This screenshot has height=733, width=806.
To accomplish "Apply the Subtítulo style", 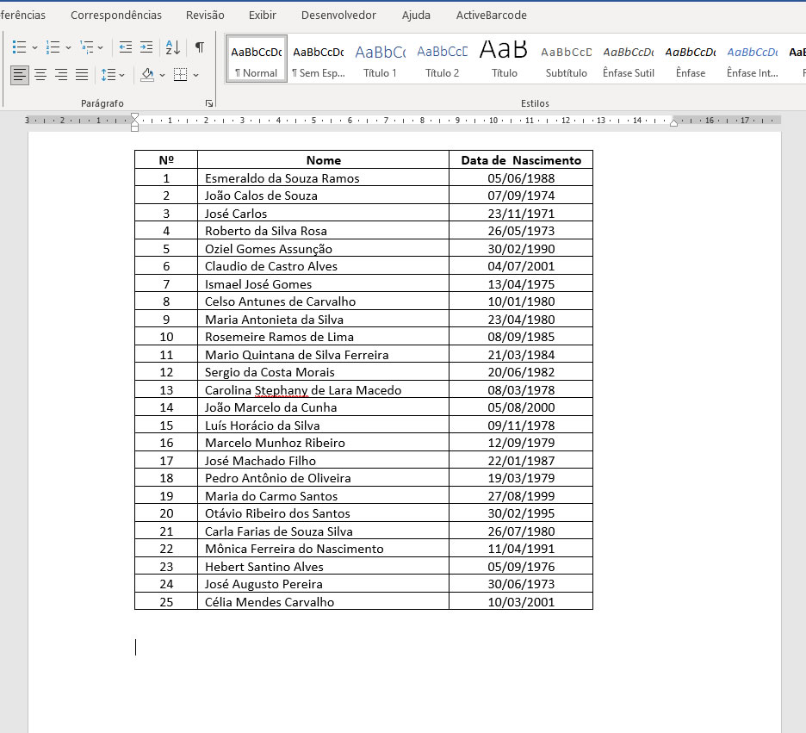I will pyautogui.click(x=567, y=60).
